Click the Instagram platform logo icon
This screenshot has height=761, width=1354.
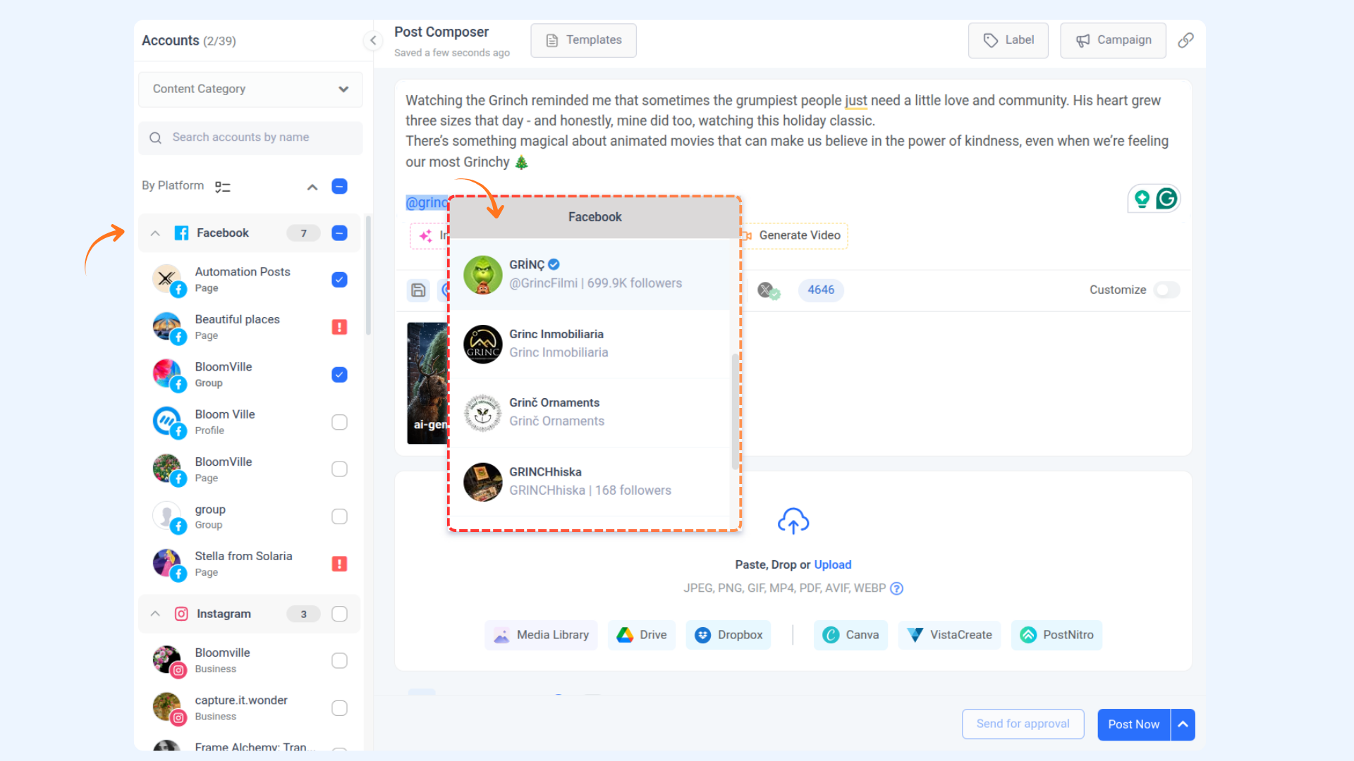pyautogui.click(x=181, y=614)
